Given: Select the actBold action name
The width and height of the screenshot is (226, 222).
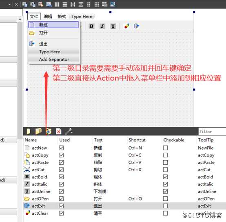Looking at the screenshot, I should coord(40,177).
